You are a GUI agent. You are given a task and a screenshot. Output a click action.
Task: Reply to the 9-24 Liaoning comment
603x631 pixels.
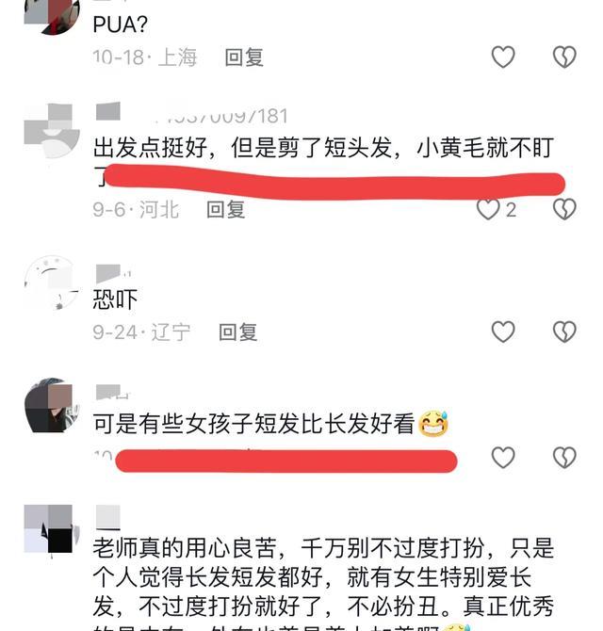[x=237, y=332]
